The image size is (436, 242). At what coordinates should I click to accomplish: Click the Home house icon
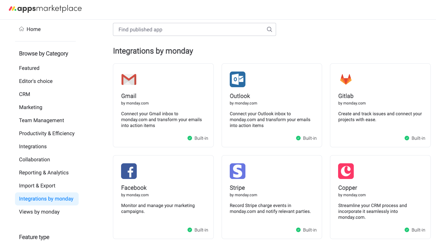click(22, 29)
